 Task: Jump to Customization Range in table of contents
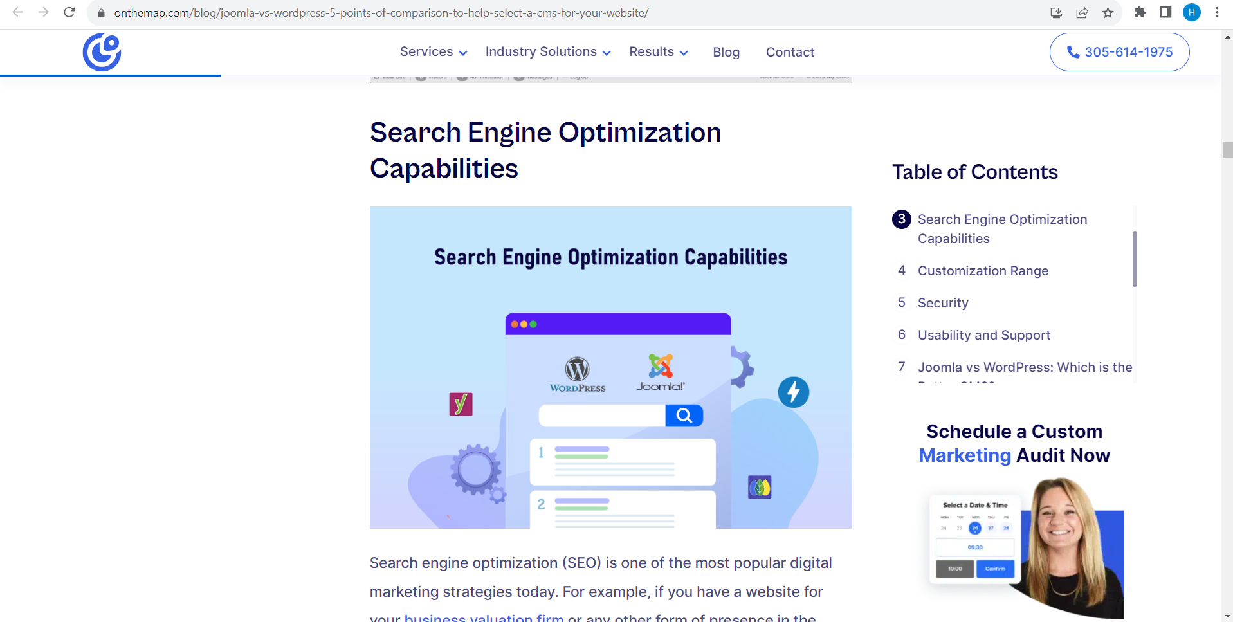click(983, 271)
